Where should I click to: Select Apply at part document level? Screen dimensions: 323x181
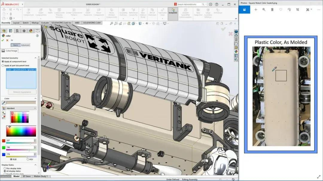(x=3, y=65)
